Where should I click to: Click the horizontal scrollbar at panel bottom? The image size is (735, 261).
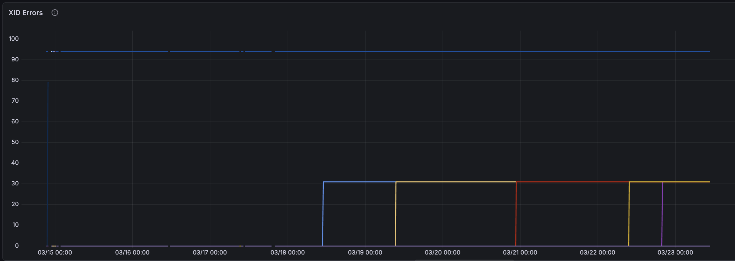464,260
